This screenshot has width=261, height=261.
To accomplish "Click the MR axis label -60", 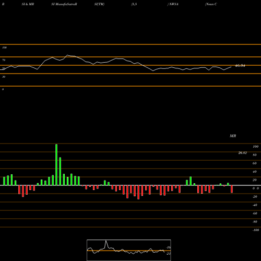I will (255, 213).
